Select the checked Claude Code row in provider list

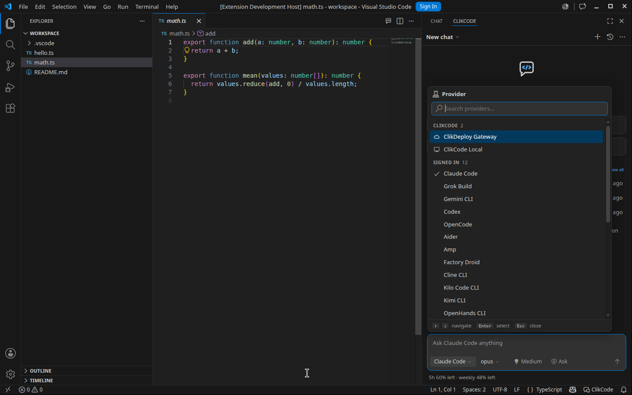pyautogui.click(x=516, y=174)
